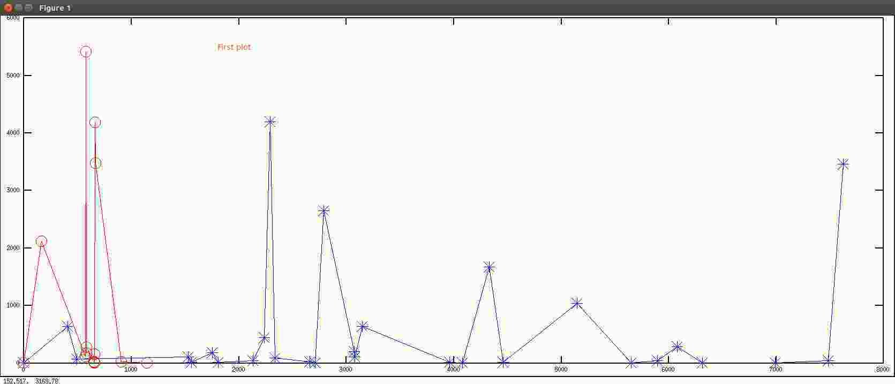895x384 pixels.
Task: Click the x-axis label 4000
Action: tap(453, 370)
